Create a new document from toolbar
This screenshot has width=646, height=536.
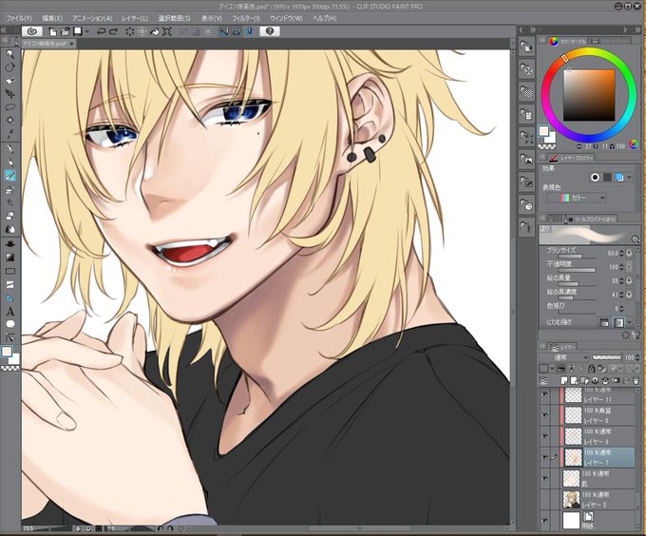click(53, 31)
